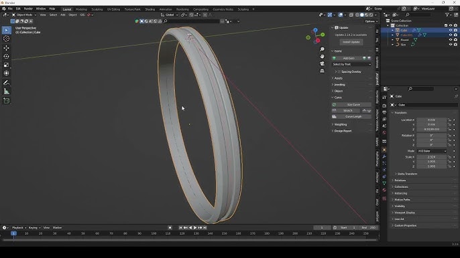460x258 pixels.
Task: Expand the Cube tree item arrow
Action: tap(392, 30)
